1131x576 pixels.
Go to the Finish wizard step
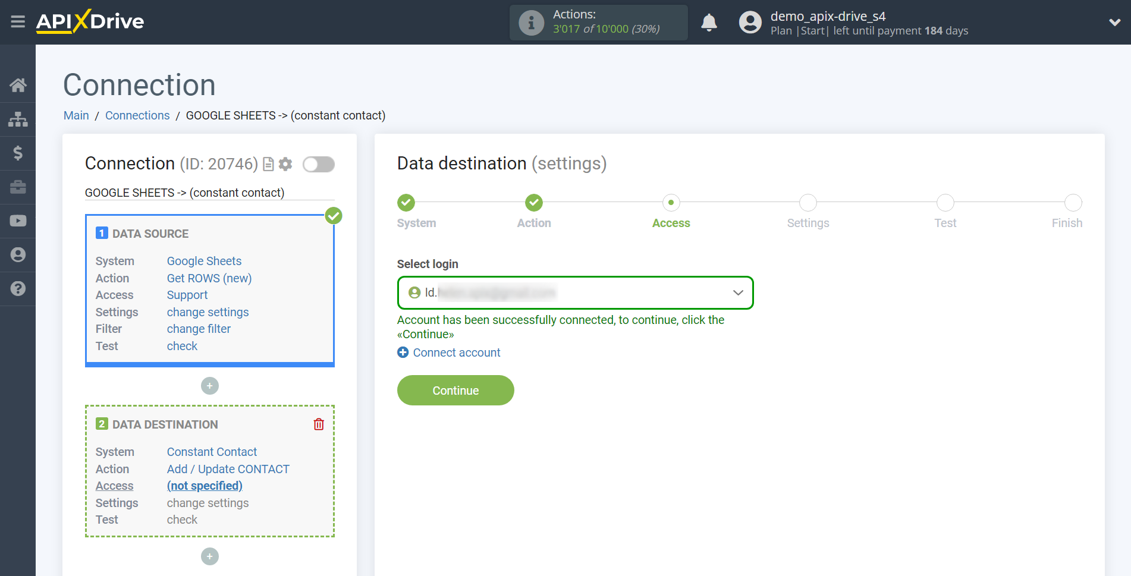(1073, 203)
